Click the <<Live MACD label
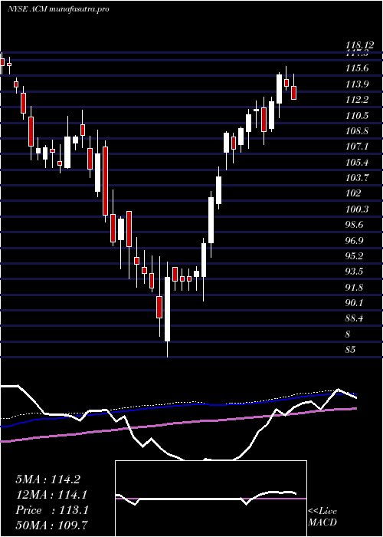The height and width of the screenshot is (537, 383). (x=322, y=516)
